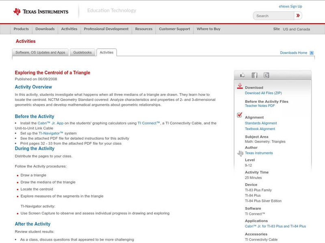Open the eNews Sign Up link

click(290, 7)
